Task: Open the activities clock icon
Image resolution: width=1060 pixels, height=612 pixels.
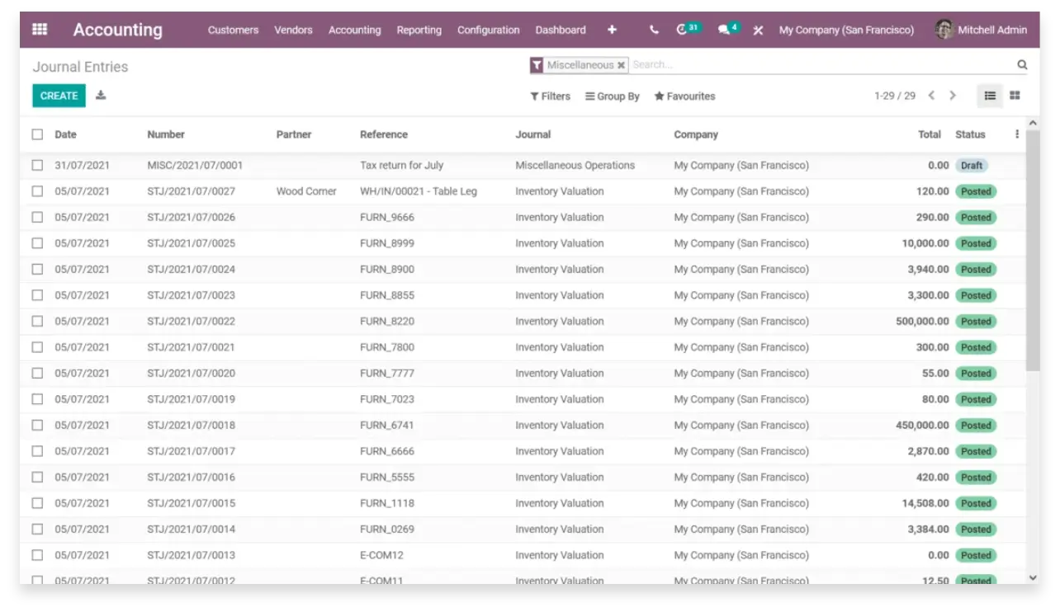Action: (682, 30)
